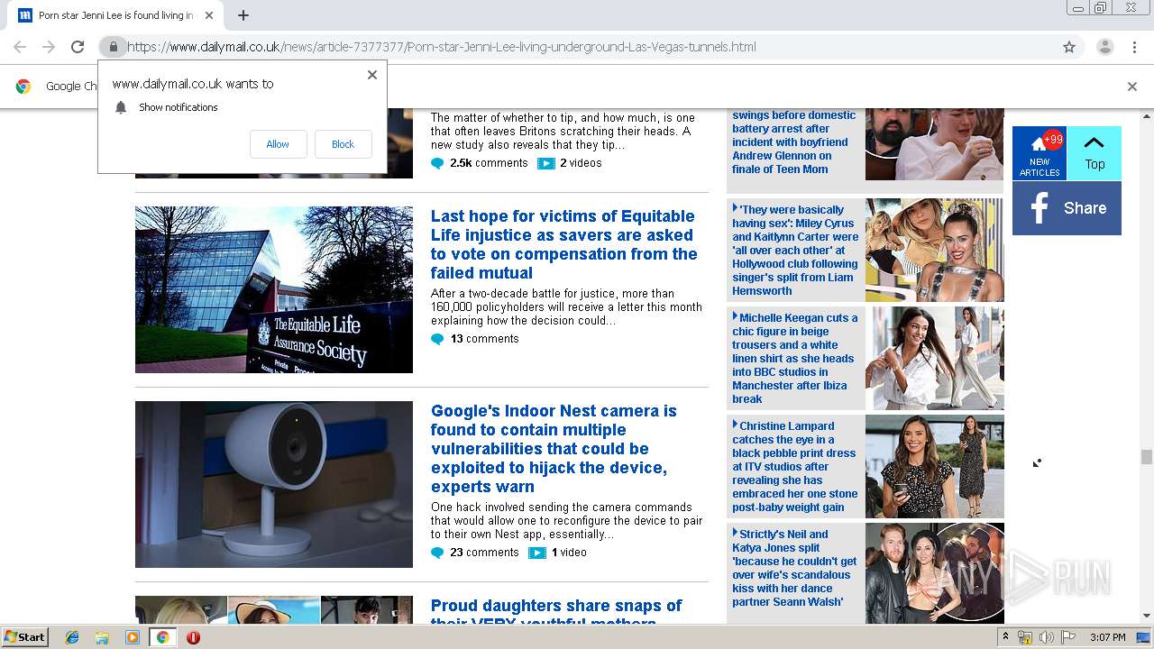Reload the page with the refresh icon

coord(78,47)
